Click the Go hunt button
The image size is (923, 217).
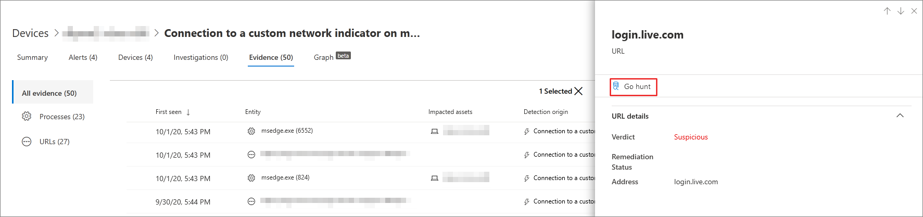(633, 87)
